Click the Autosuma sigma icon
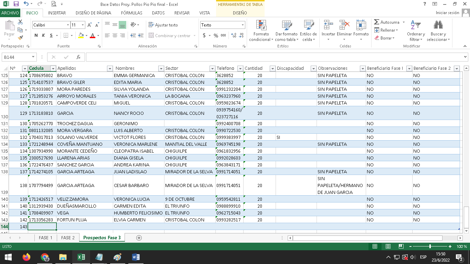This screenshot has width=470, height=264. coord(377,22)
